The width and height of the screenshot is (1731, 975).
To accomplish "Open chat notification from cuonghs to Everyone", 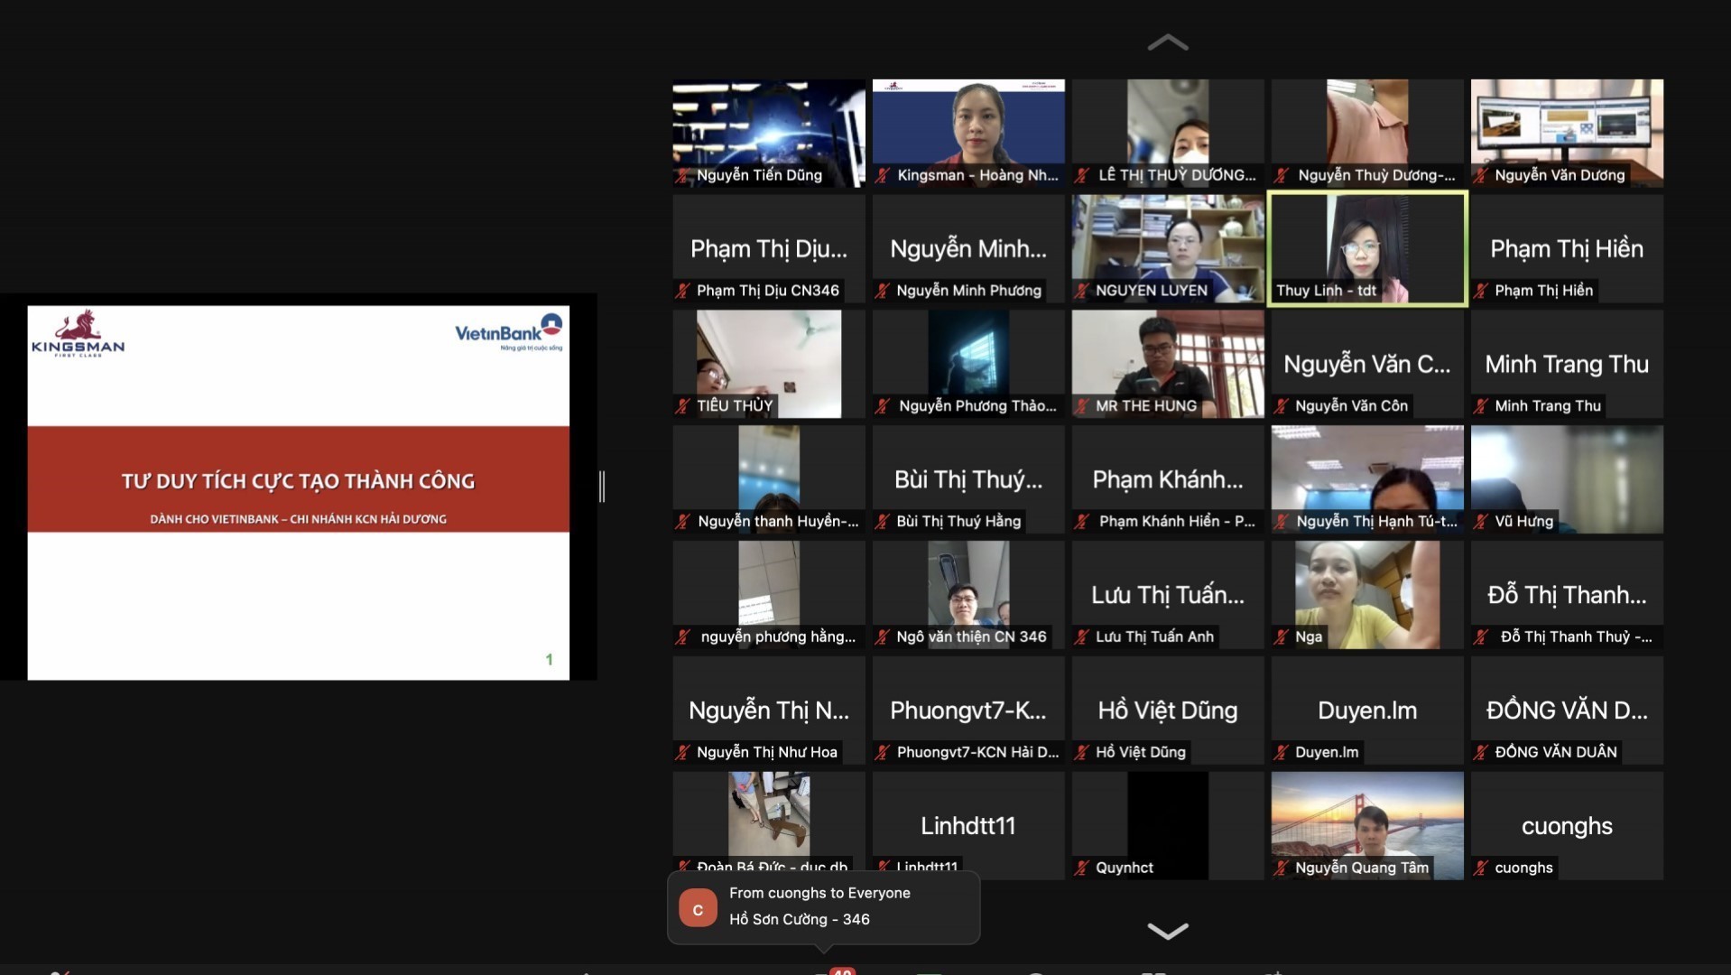I will 823,906.
